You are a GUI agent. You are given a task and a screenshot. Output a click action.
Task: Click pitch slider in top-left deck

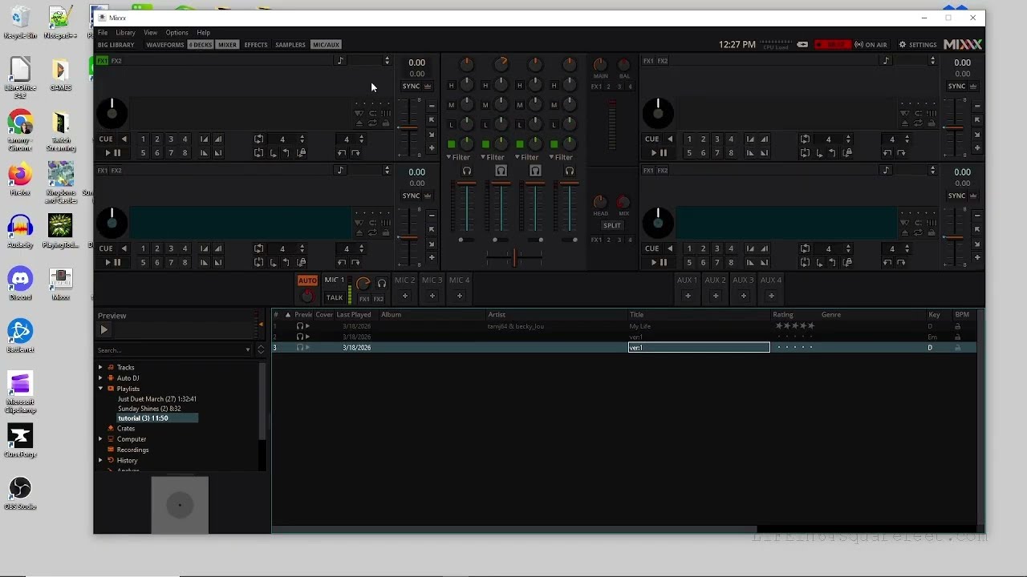[x=408, y=127]
